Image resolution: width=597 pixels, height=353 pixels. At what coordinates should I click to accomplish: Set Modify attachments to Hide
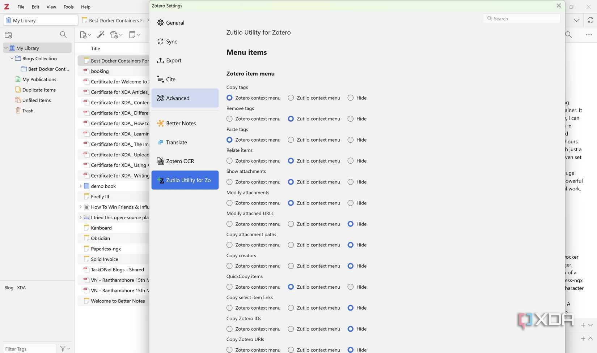pos(351,203)
